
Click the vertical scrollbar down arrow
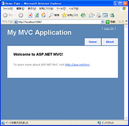click(x=126, y=118)
